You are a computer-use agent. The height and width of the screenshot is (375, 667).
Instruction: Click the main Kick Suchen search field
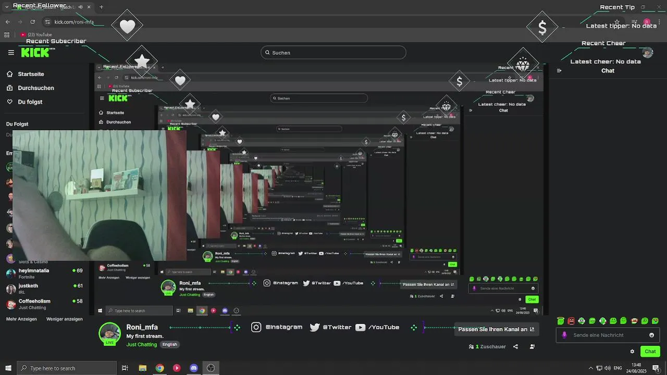point(333,53)
